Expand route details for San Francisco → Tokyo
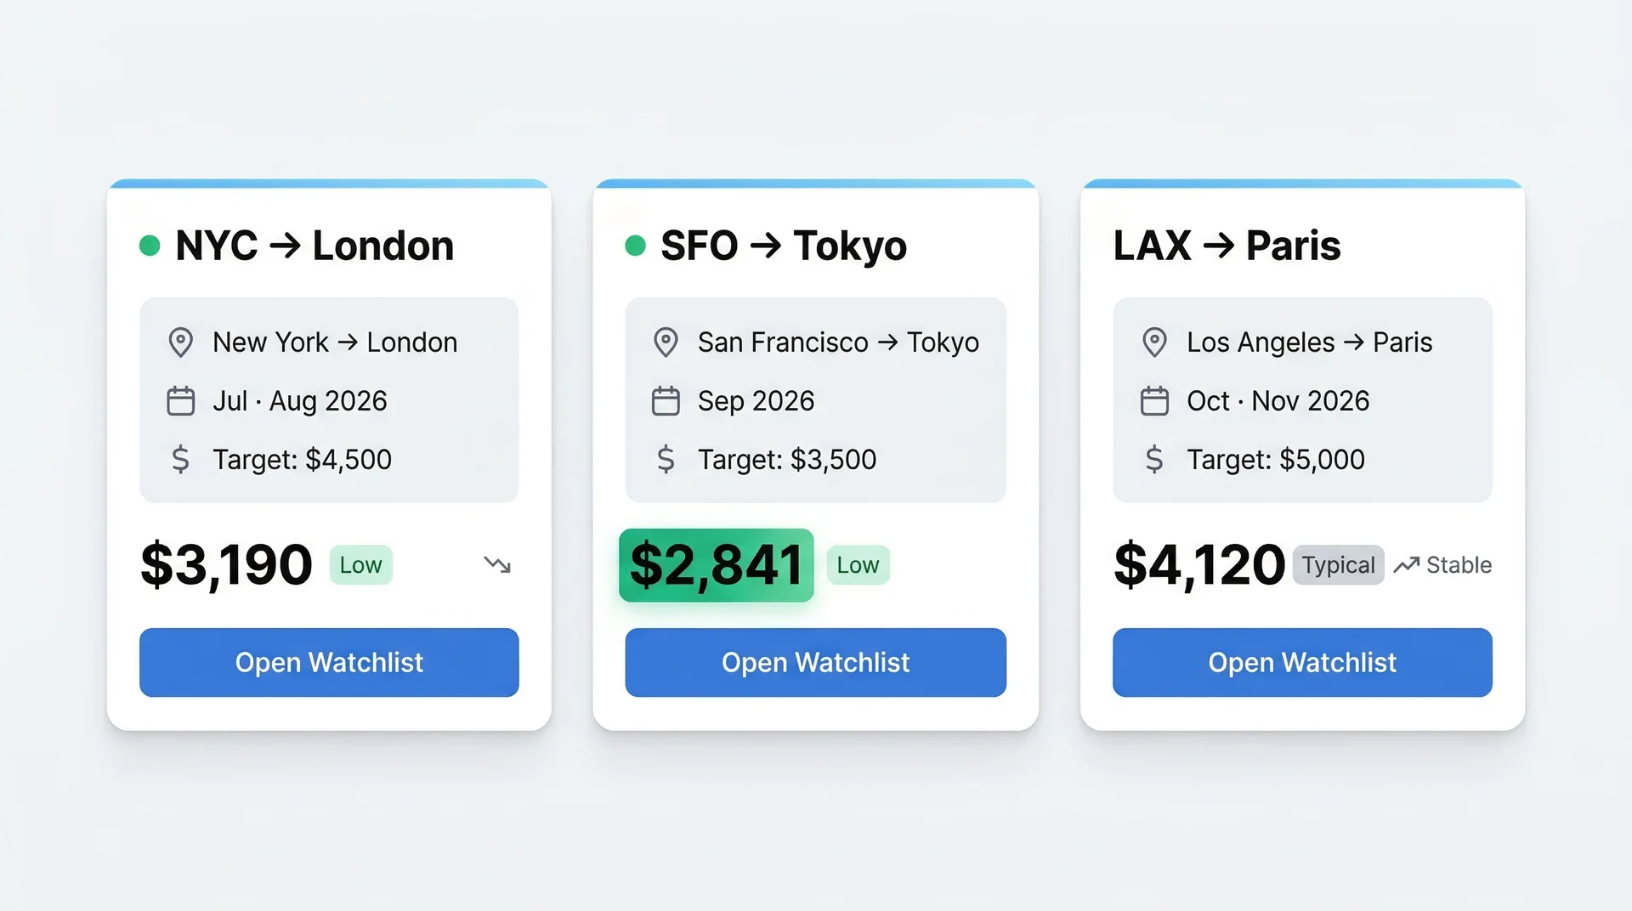1632x911 pixels. click(x=815, y=399)
